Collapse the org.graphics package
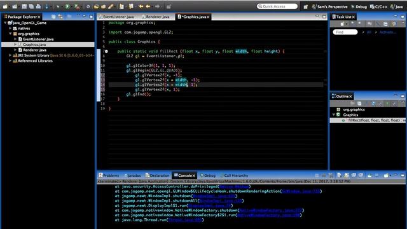 [x=10, y=34]
